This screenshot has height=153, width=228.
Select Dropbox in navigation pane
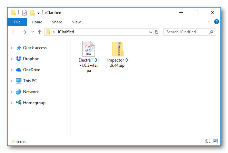tap(31, 59)
